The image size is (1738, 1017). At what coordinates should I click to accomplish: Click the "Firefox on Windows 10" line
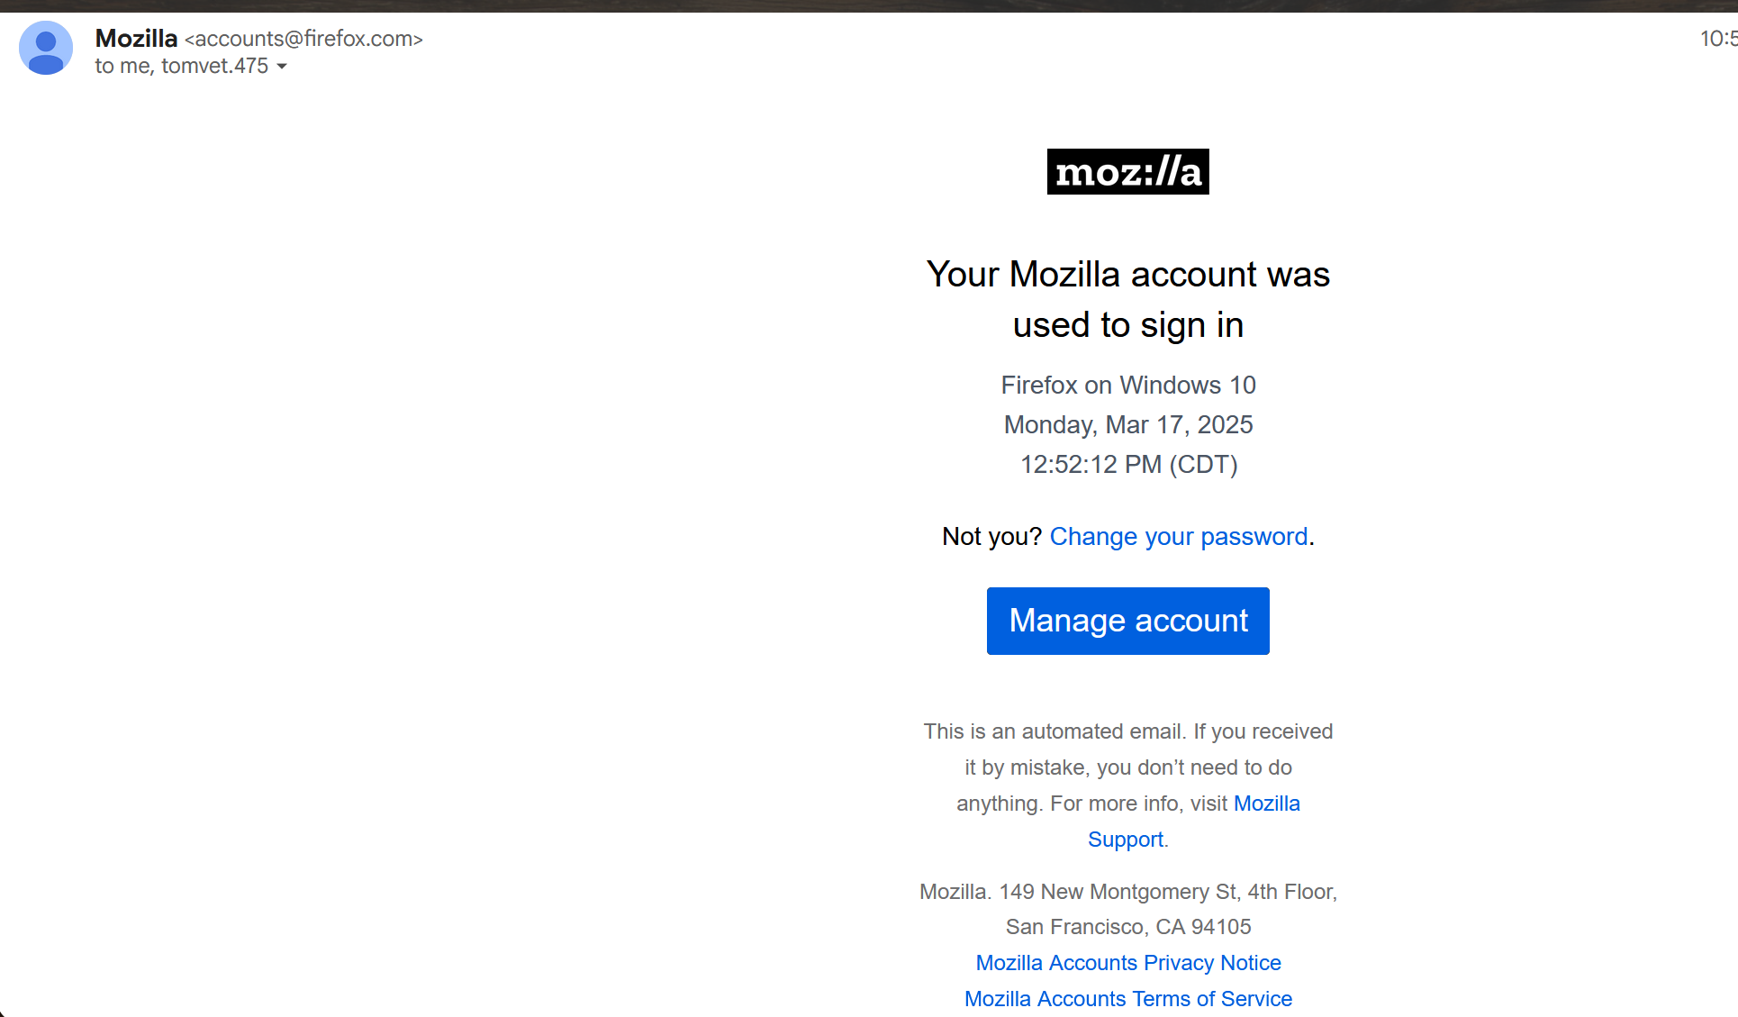1127,386
